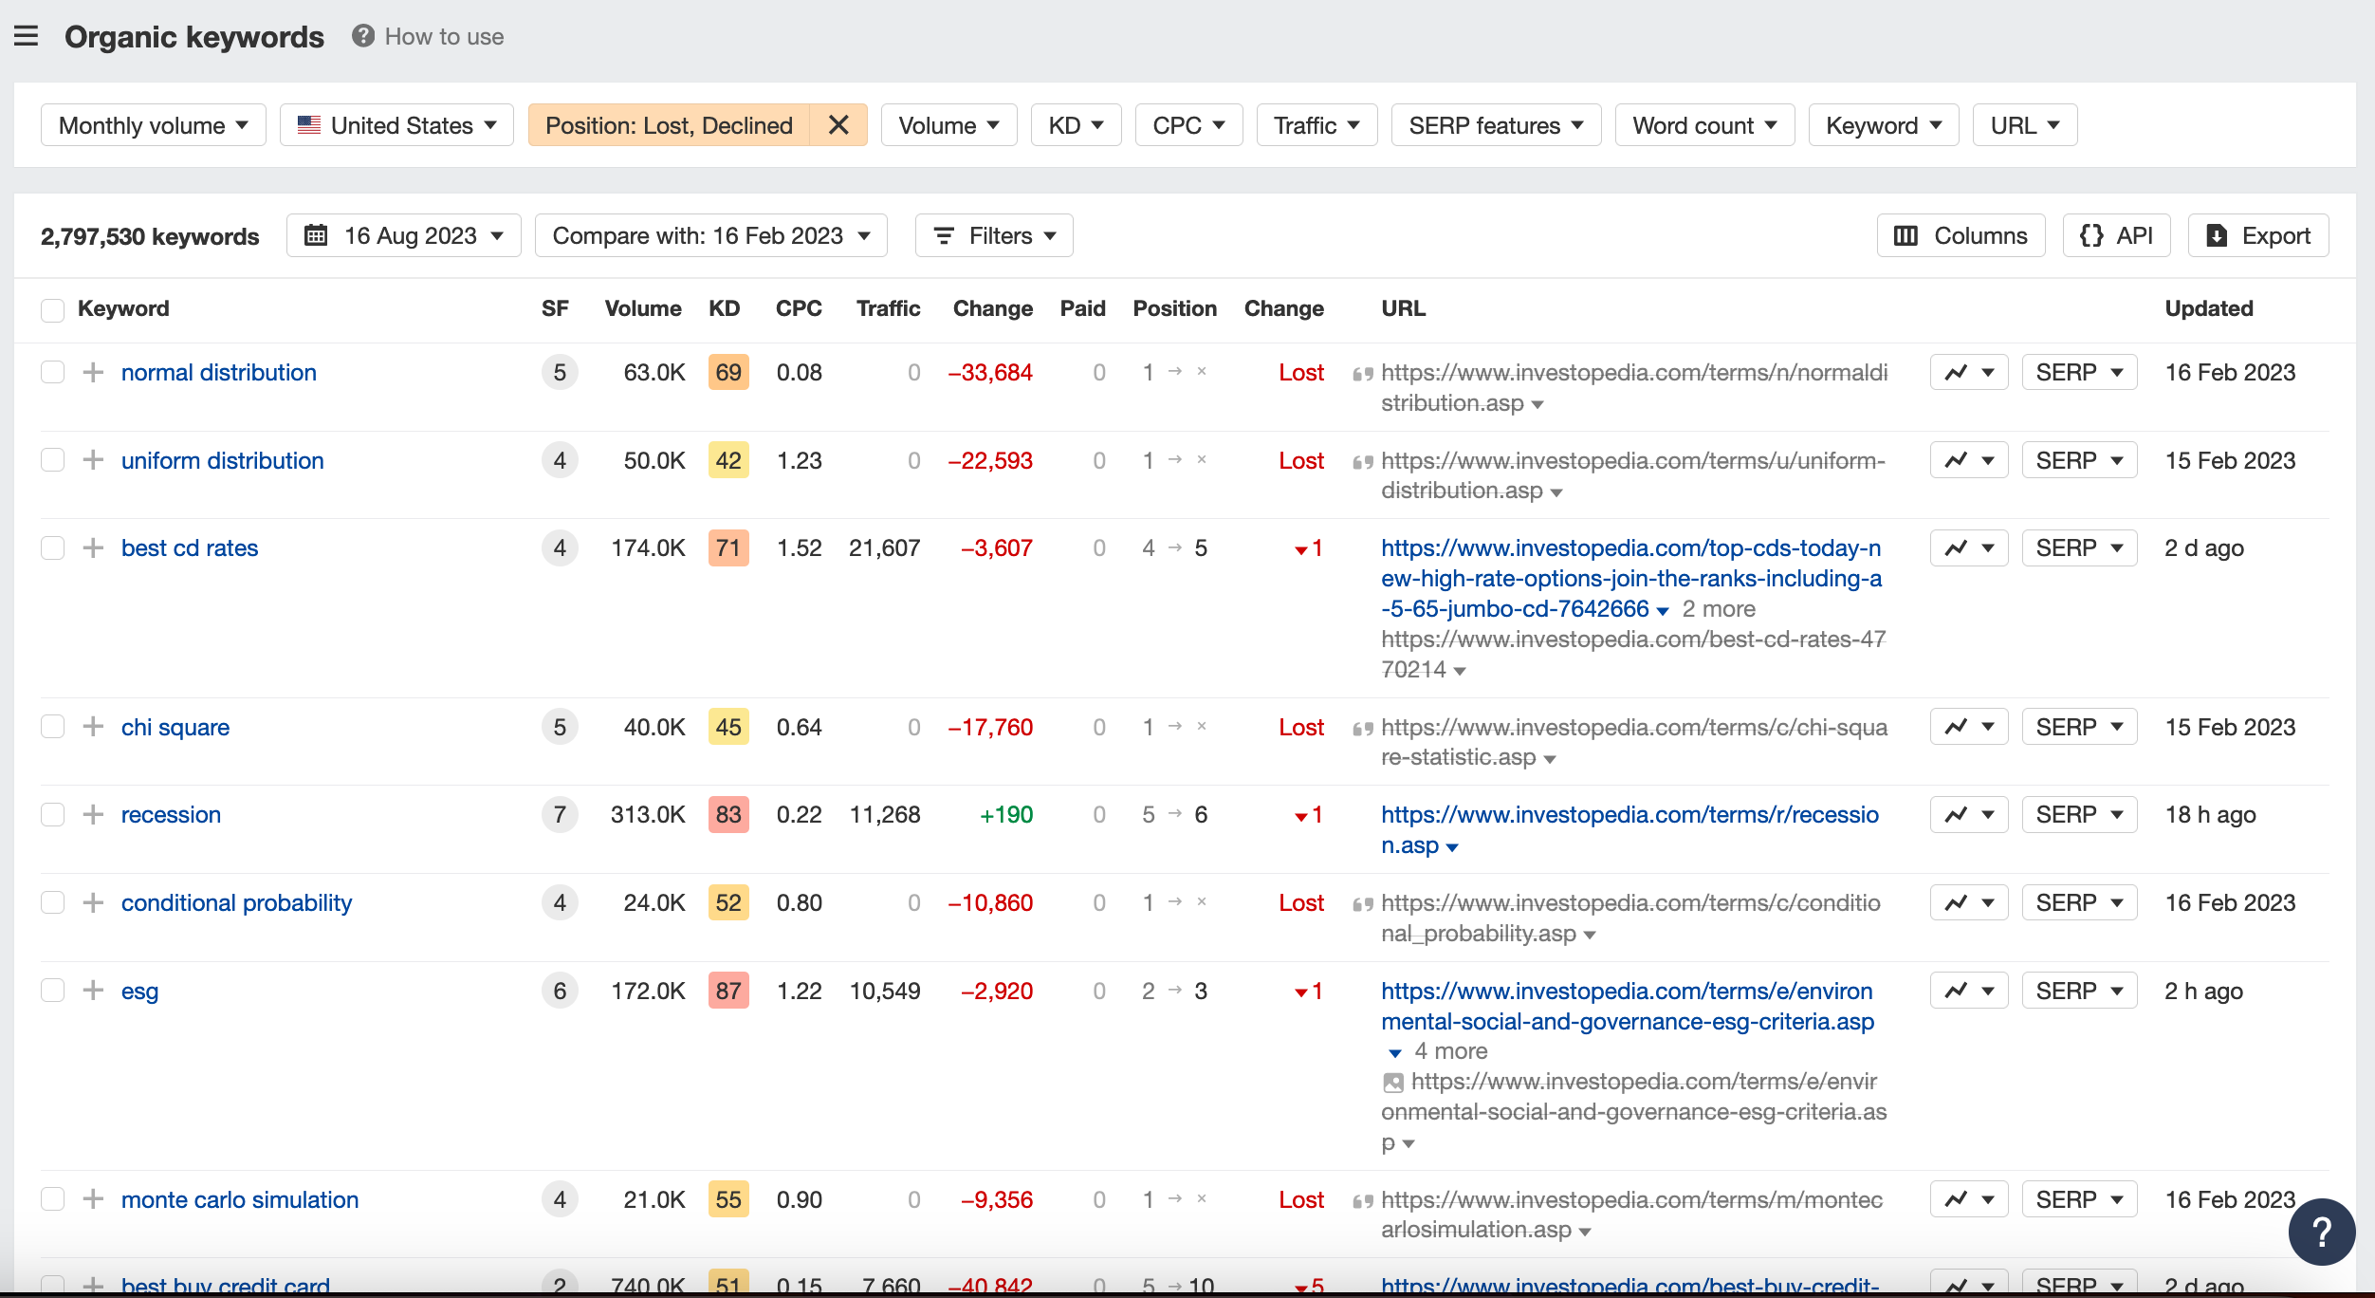The image size is (2375, 1298).
Task: Open the investopedia recession.asp URL link
Action: (1629, 829)
